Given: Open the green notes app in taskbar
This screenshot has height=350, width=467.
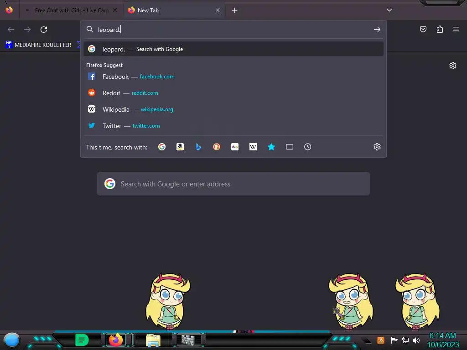Looking at the screenshot, I should point(82,340).
